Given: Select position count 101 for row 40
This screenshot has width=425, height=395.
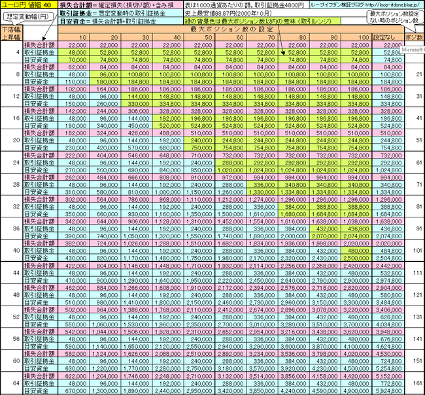Looking at the screenshot, I should point(415,251).
